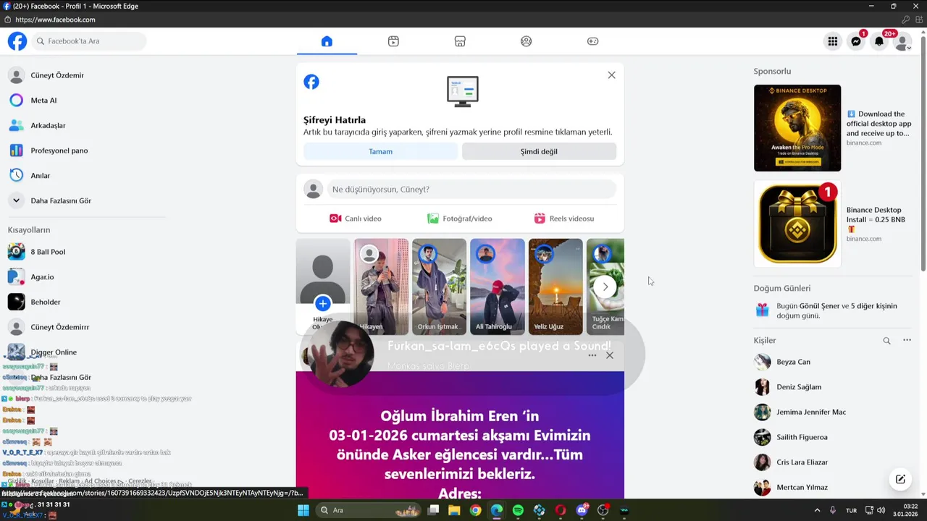Screen dimensions: 927x521
Task: Open Spotify from taskbar
Action: pyautogui.click(x=518, y=510)
